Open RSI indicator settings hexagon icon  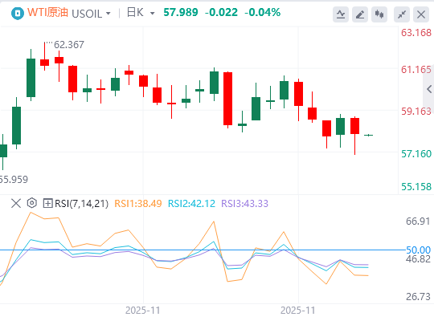pos(32,203)
